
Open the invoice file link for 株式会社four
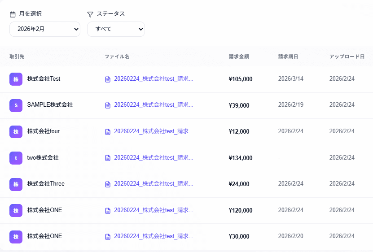click(x=154, y=131)
